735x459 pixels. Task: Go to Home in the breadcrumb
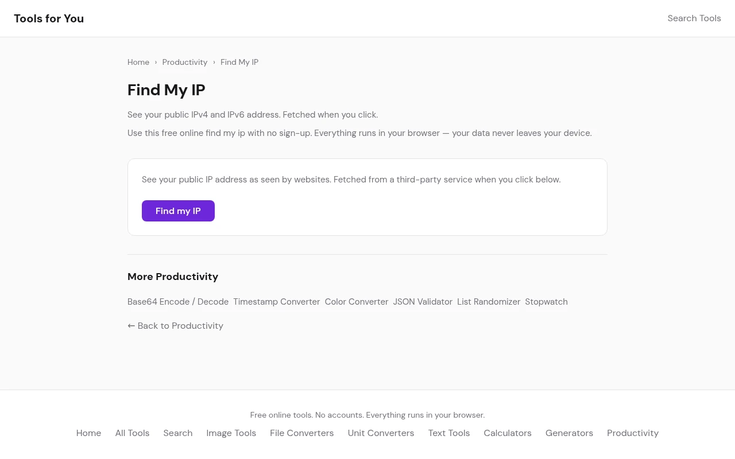(138, 62)
